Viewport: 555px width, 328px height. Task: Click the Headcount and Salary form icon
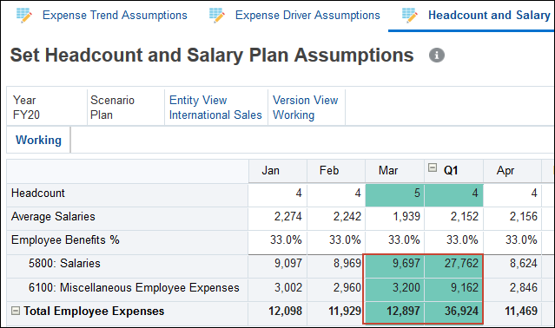(x=410, y=16)
